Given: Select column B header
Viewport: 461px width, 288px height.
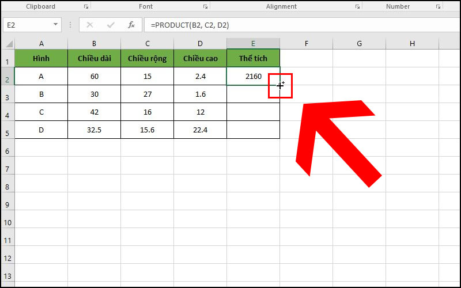Looking at the screenshot, I should 94,44.
